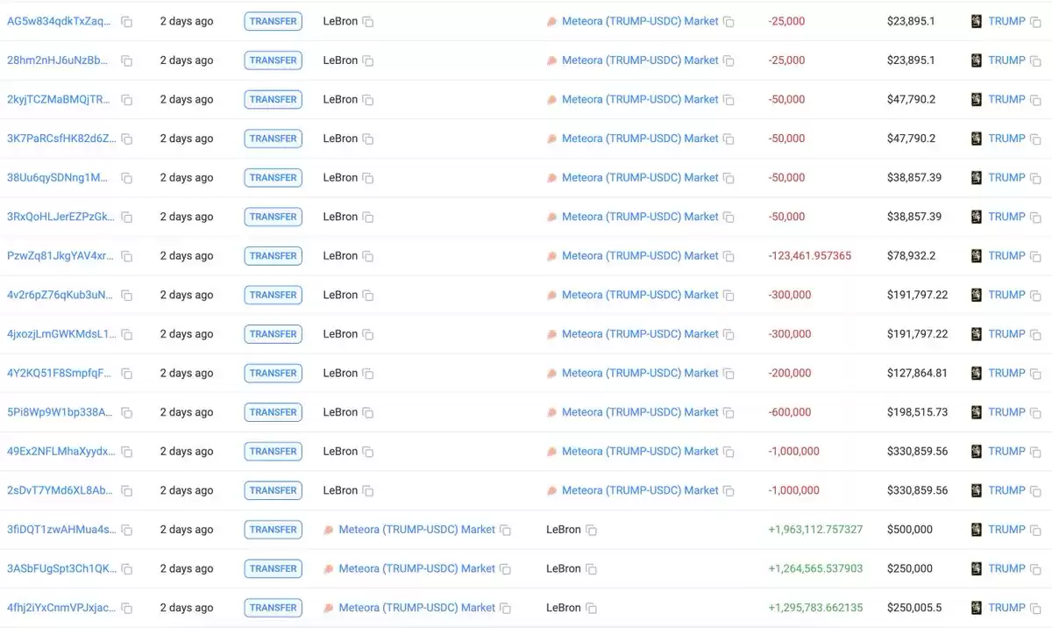Select the amount +1,295,783.662135
This screenshot has width=1052, height=628.
click(816, 608)
